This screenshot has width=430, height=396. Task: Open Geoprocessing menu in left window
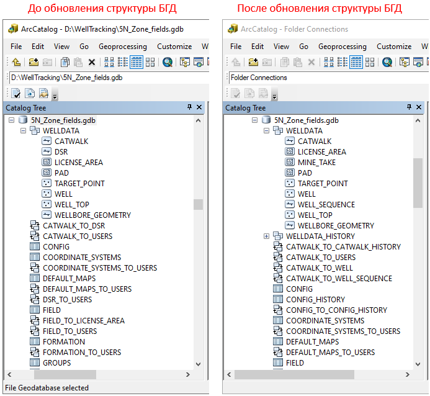[x=123, y=47]
